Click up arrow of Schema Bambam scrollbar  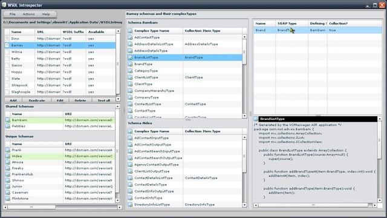pyautogui.click(x=244, y=36)
